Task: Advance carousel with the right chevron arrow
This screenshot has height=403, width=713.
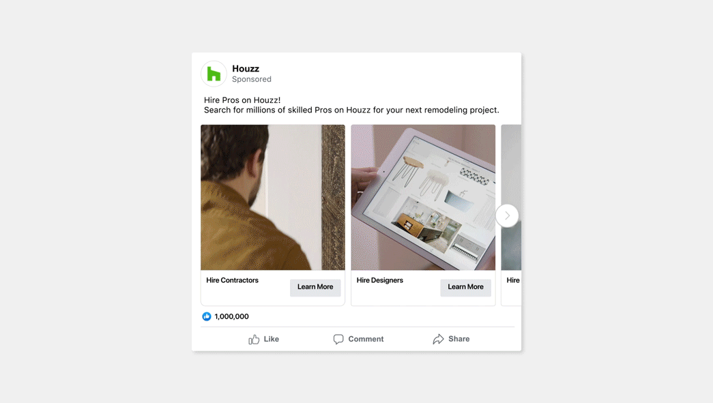Action: pyautogui.click(x=507, y=215)
